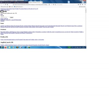Click the Firefox search box

tap(65, 5)
